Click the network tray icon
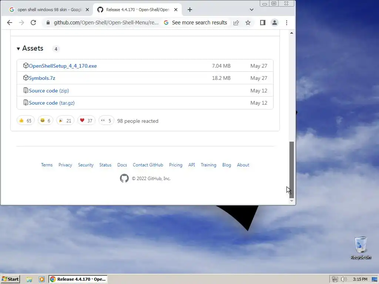This screenshot has width=379, height=284. 335,280
